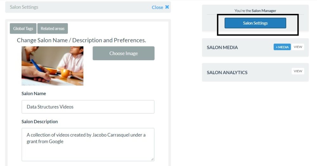Click the Change Salon Name heading text

[81, 40]
